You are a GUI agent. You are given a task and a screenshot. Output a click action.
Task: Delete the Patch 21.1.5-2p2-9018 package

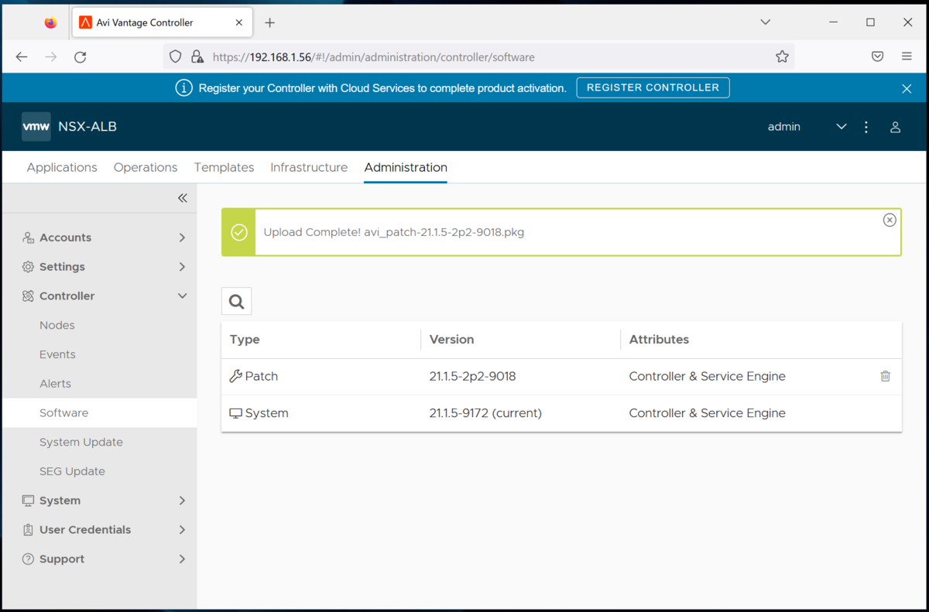pos(886,376)
